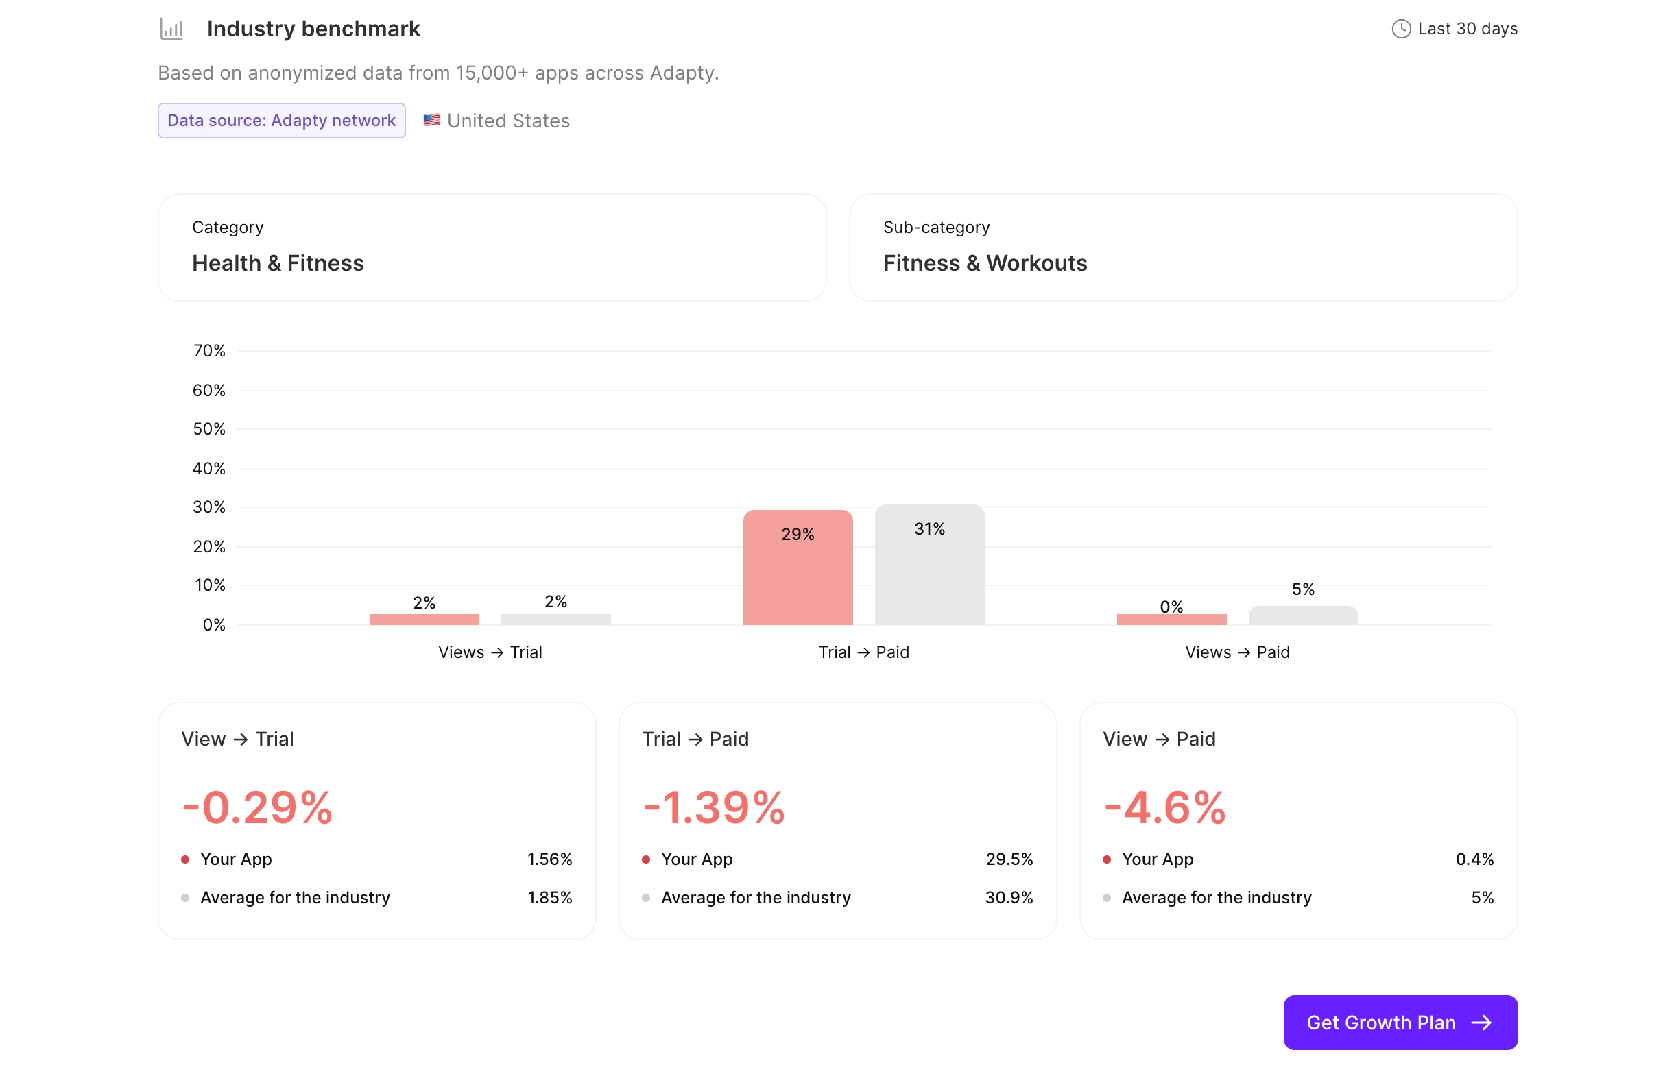Click the clock icon next to Last 30 days
1676x1074 pixels.
(x=1402, y=29)
